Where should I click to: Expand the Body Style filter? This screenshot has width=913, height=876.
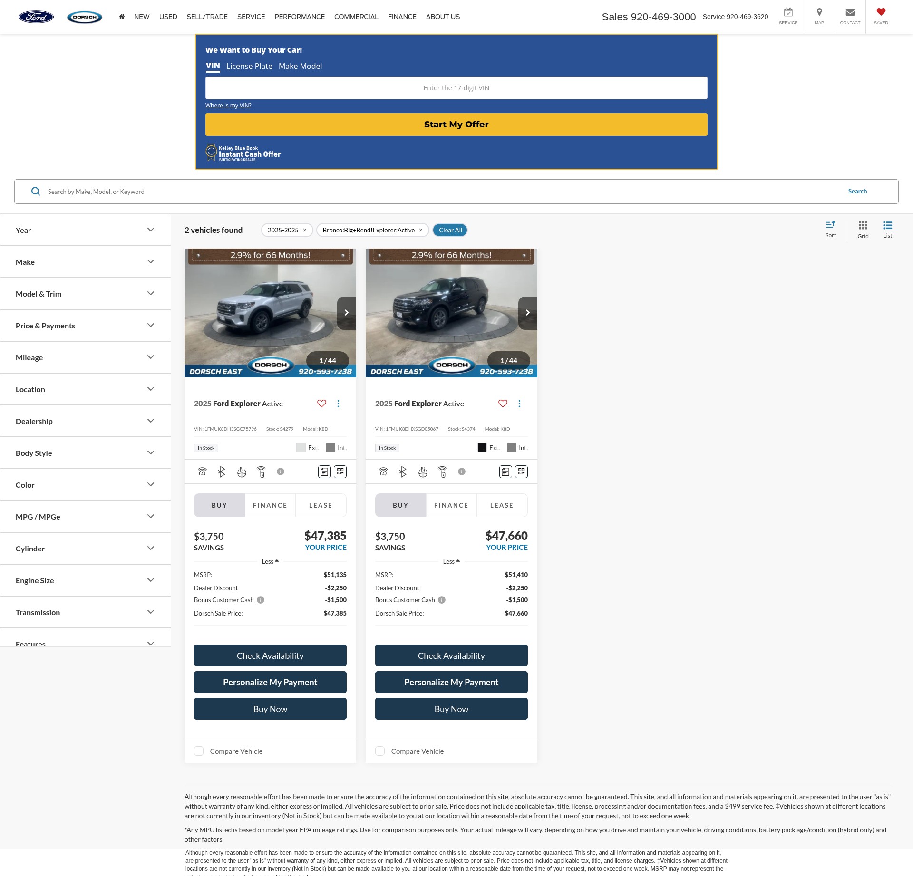pos(86,453)
